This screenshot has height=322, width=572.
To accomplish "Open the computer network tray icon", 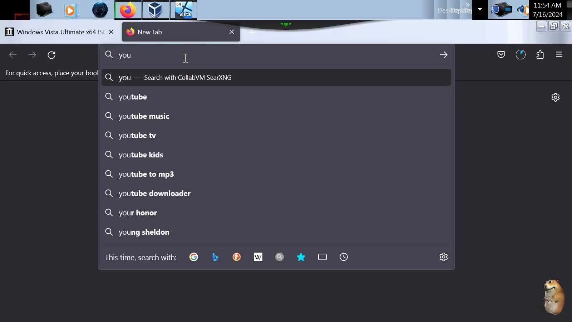I will click(x=501, y=10).
